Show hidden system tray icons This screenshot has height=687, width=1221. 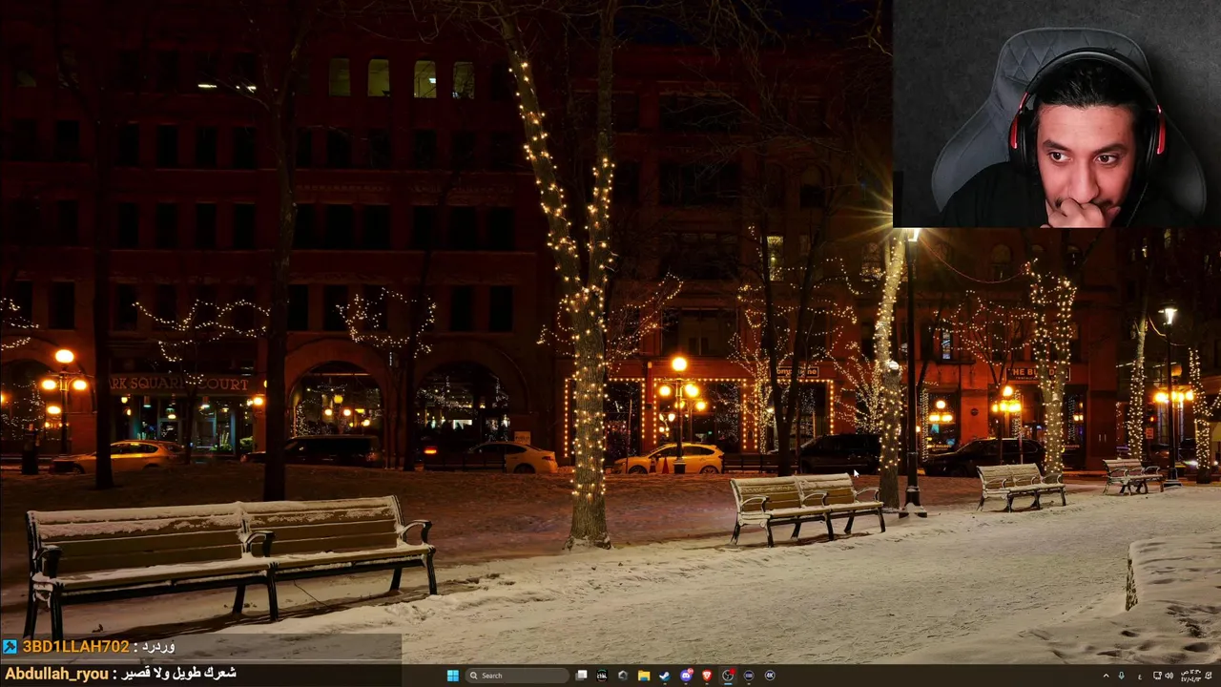(1107, 676)
